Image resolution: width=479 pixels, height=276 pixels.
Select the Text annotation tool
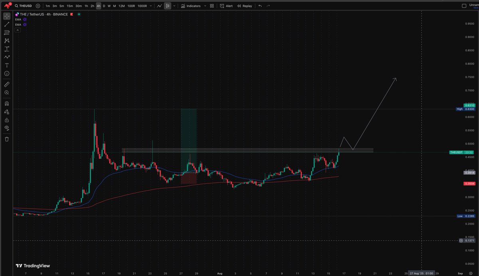click(x=7, y=65)
